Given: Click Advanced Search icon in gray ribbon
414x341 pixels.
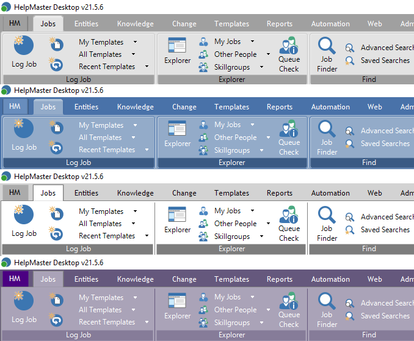Looking at the screenshot, I should (349, 48).
